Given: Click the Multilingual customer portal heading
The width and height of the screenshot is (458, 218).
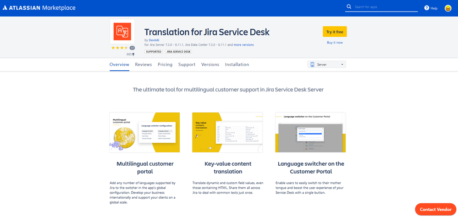Looking at the screenshot, I should tap(145, 168).
